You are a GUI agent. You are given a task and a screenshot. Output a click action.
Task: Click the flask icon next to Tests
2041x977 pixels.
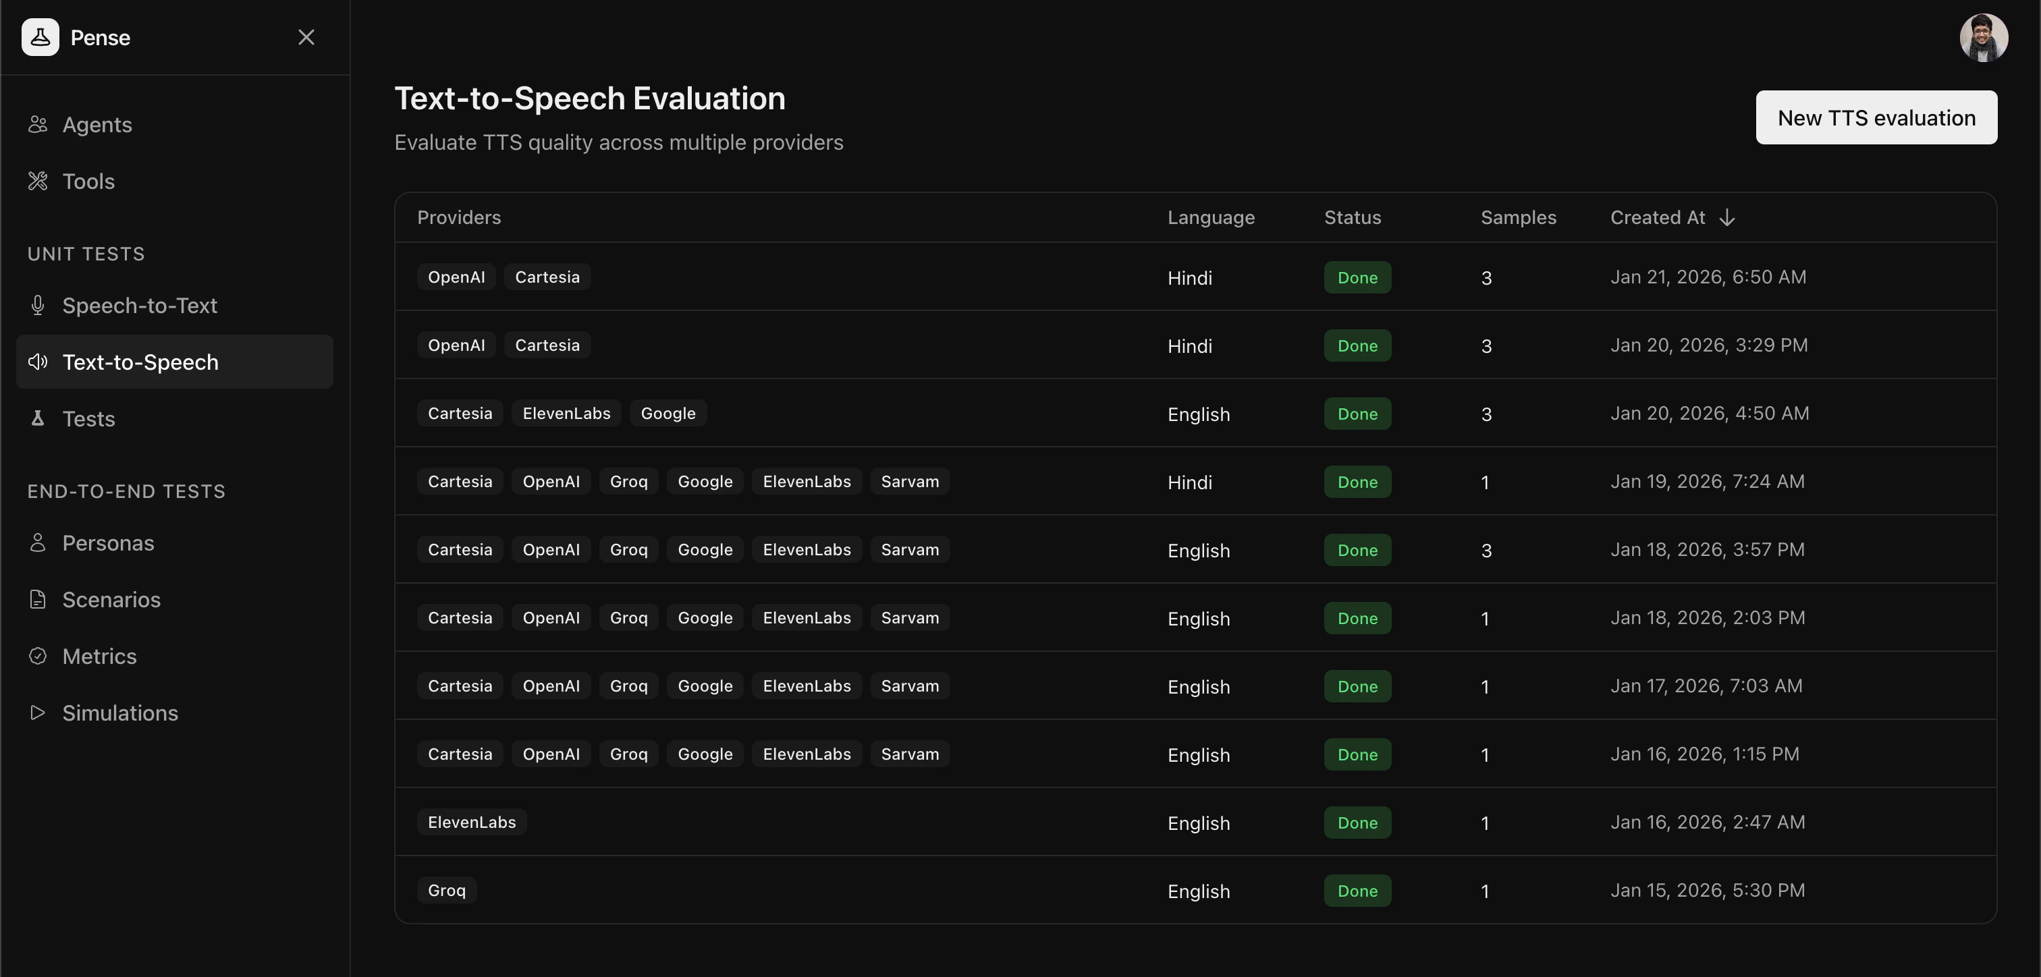click(37, 419)
